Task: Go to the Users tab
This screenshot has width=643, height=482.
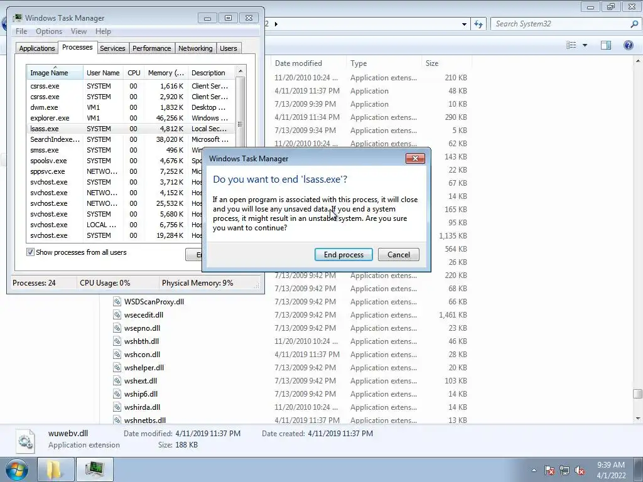Action: tap(229, 48)
